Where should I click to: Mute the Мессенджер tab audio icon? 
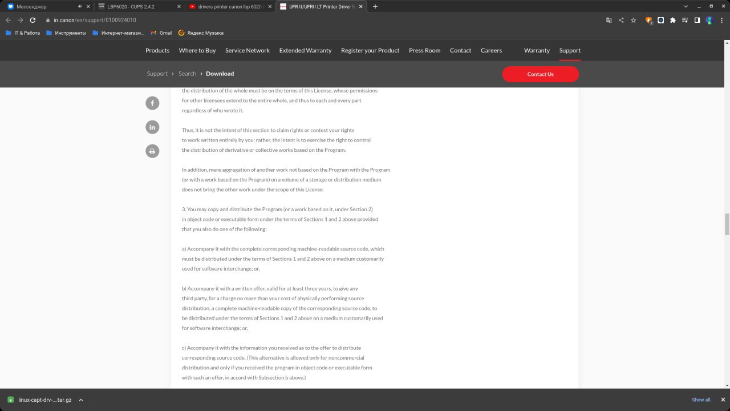(80, 6)
